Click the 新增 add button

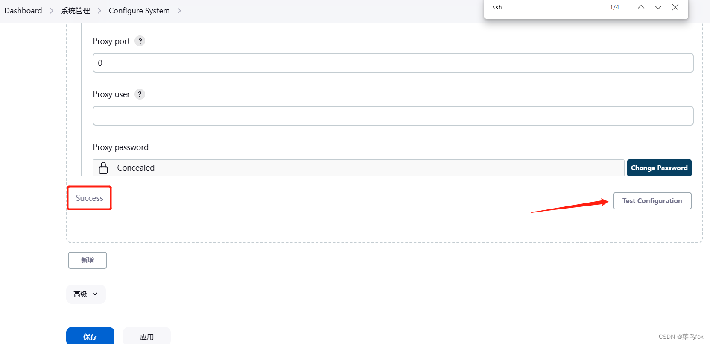[88, 260]
